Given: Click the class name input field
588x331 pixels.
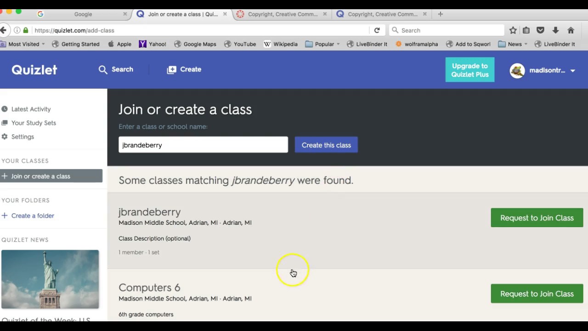Looking at the screenshot, I should tap(203, 145).
